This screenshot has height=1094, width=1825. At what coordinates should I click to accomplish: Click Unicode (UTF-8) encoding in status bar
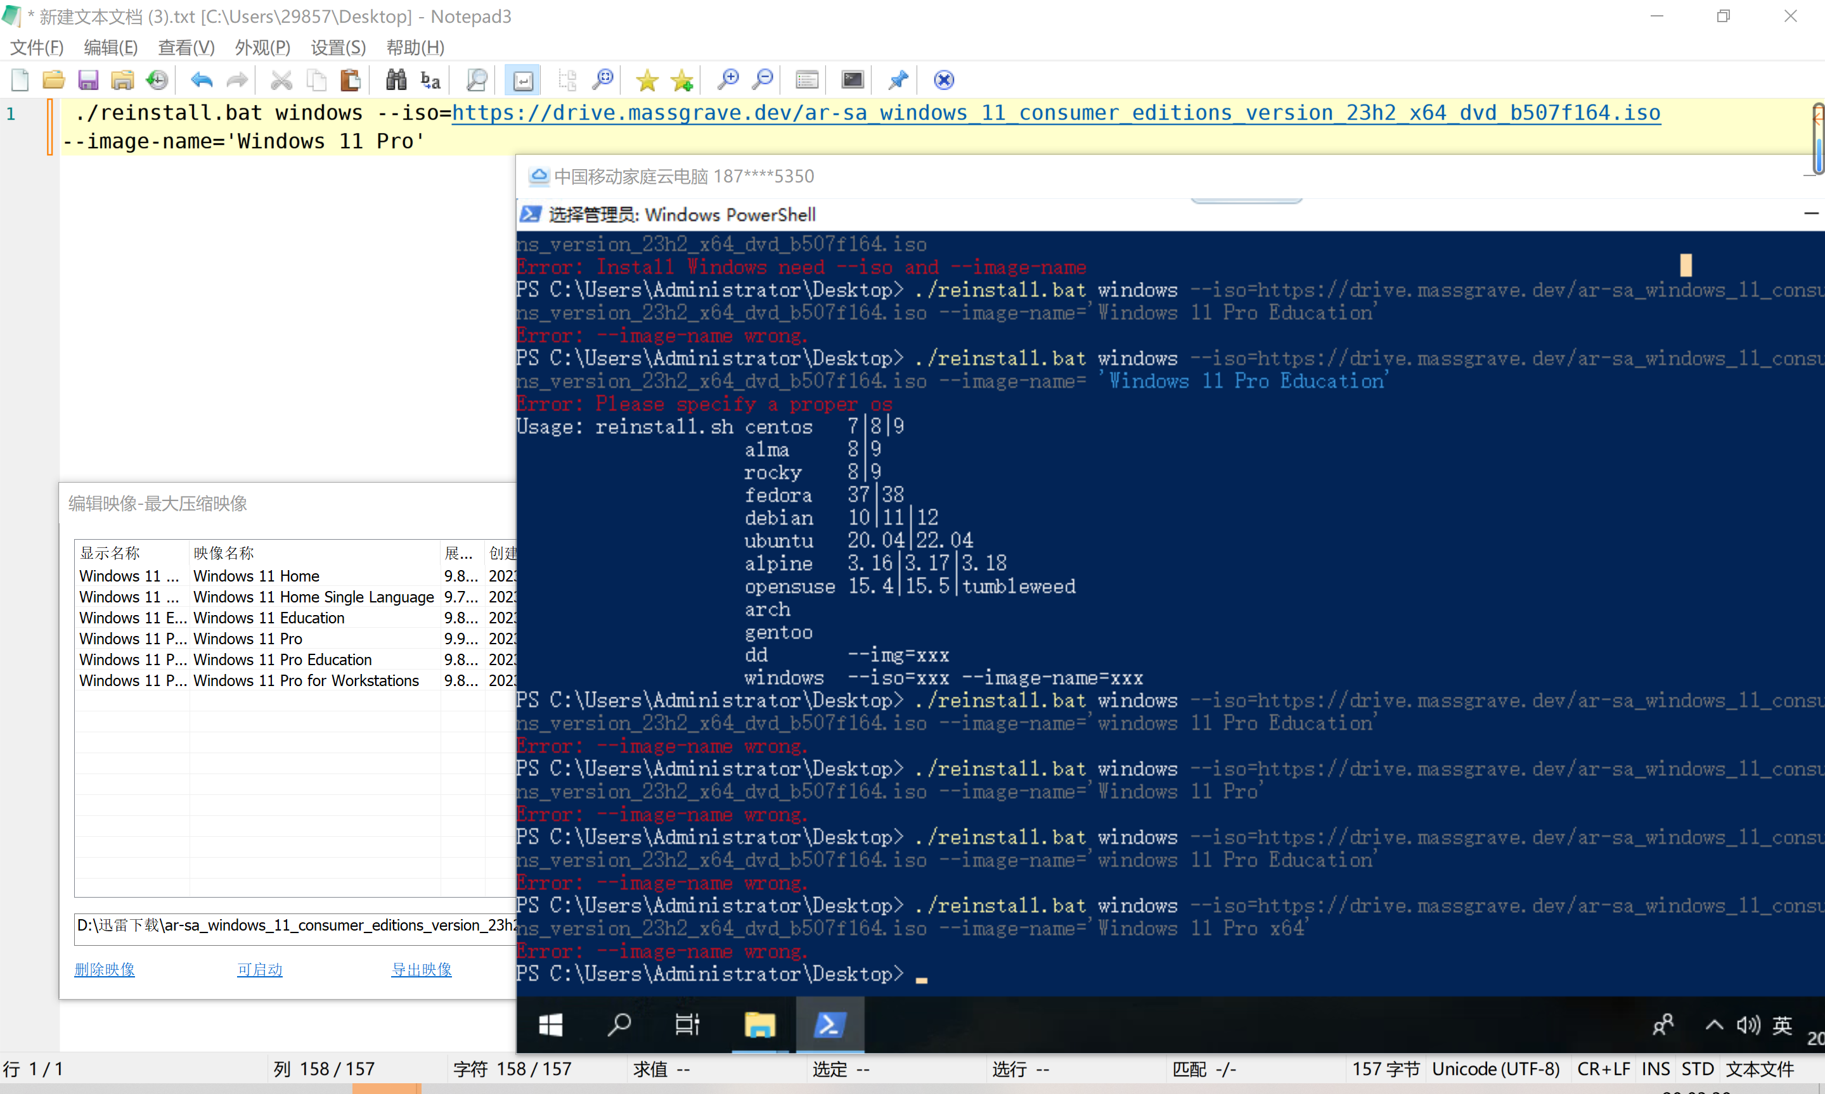[1495, 1069]
